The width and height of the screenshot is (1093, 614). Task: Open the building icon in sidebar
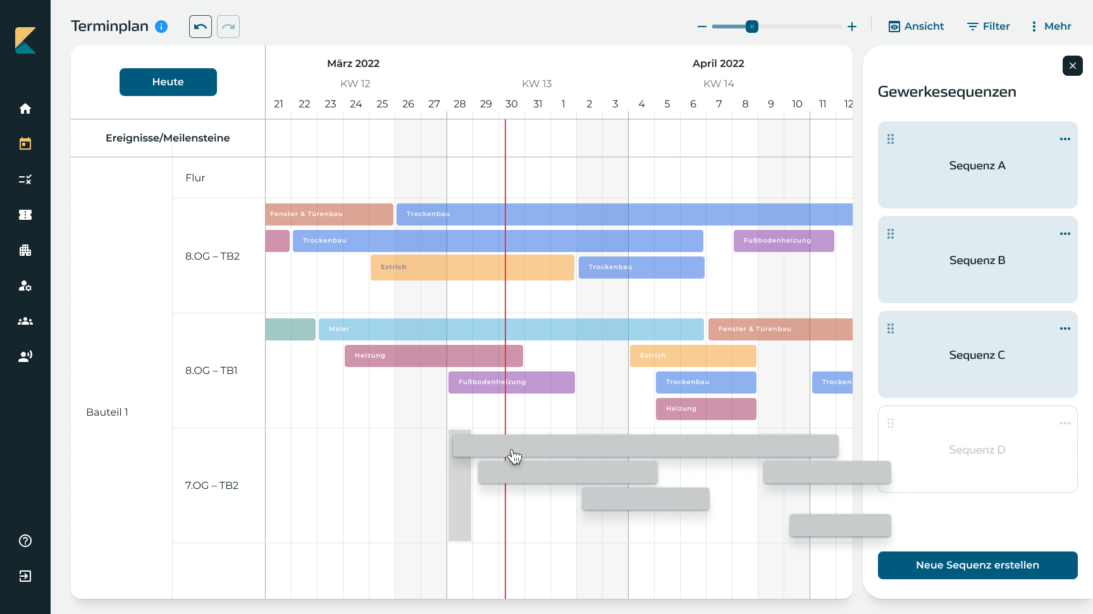(25, 250)
